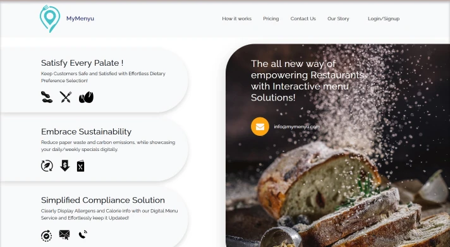This screenshot has height=247, width=450.
Task: Open Login/Signup
Action: click(x=384, y=19)
